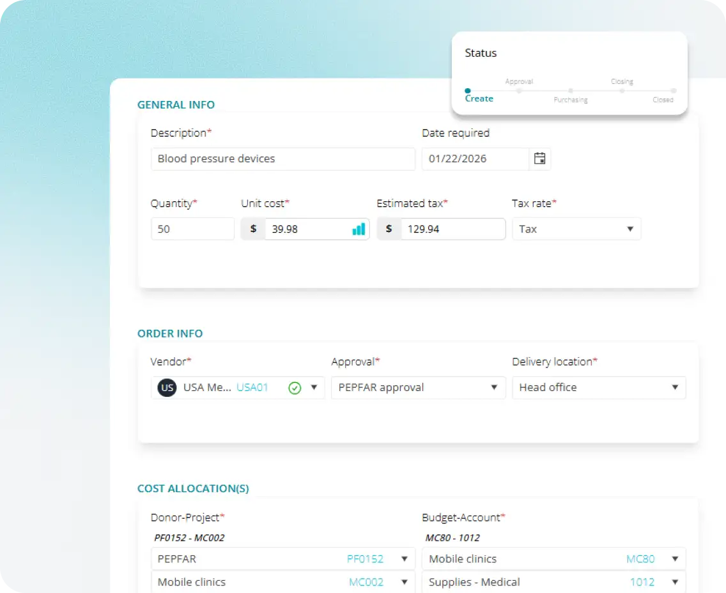
Task: Click the Approval field label in Order Info
Action: (x=355, y=362)
